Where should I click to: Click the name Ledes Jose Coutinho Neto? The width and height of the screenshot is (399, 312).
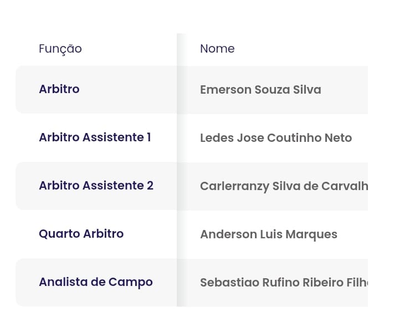click(x=276, y=138)
